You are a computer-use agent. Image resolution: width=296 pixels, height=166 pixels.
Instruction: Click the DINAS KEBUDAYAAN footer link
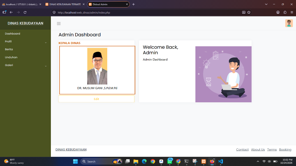coord(71,150)
